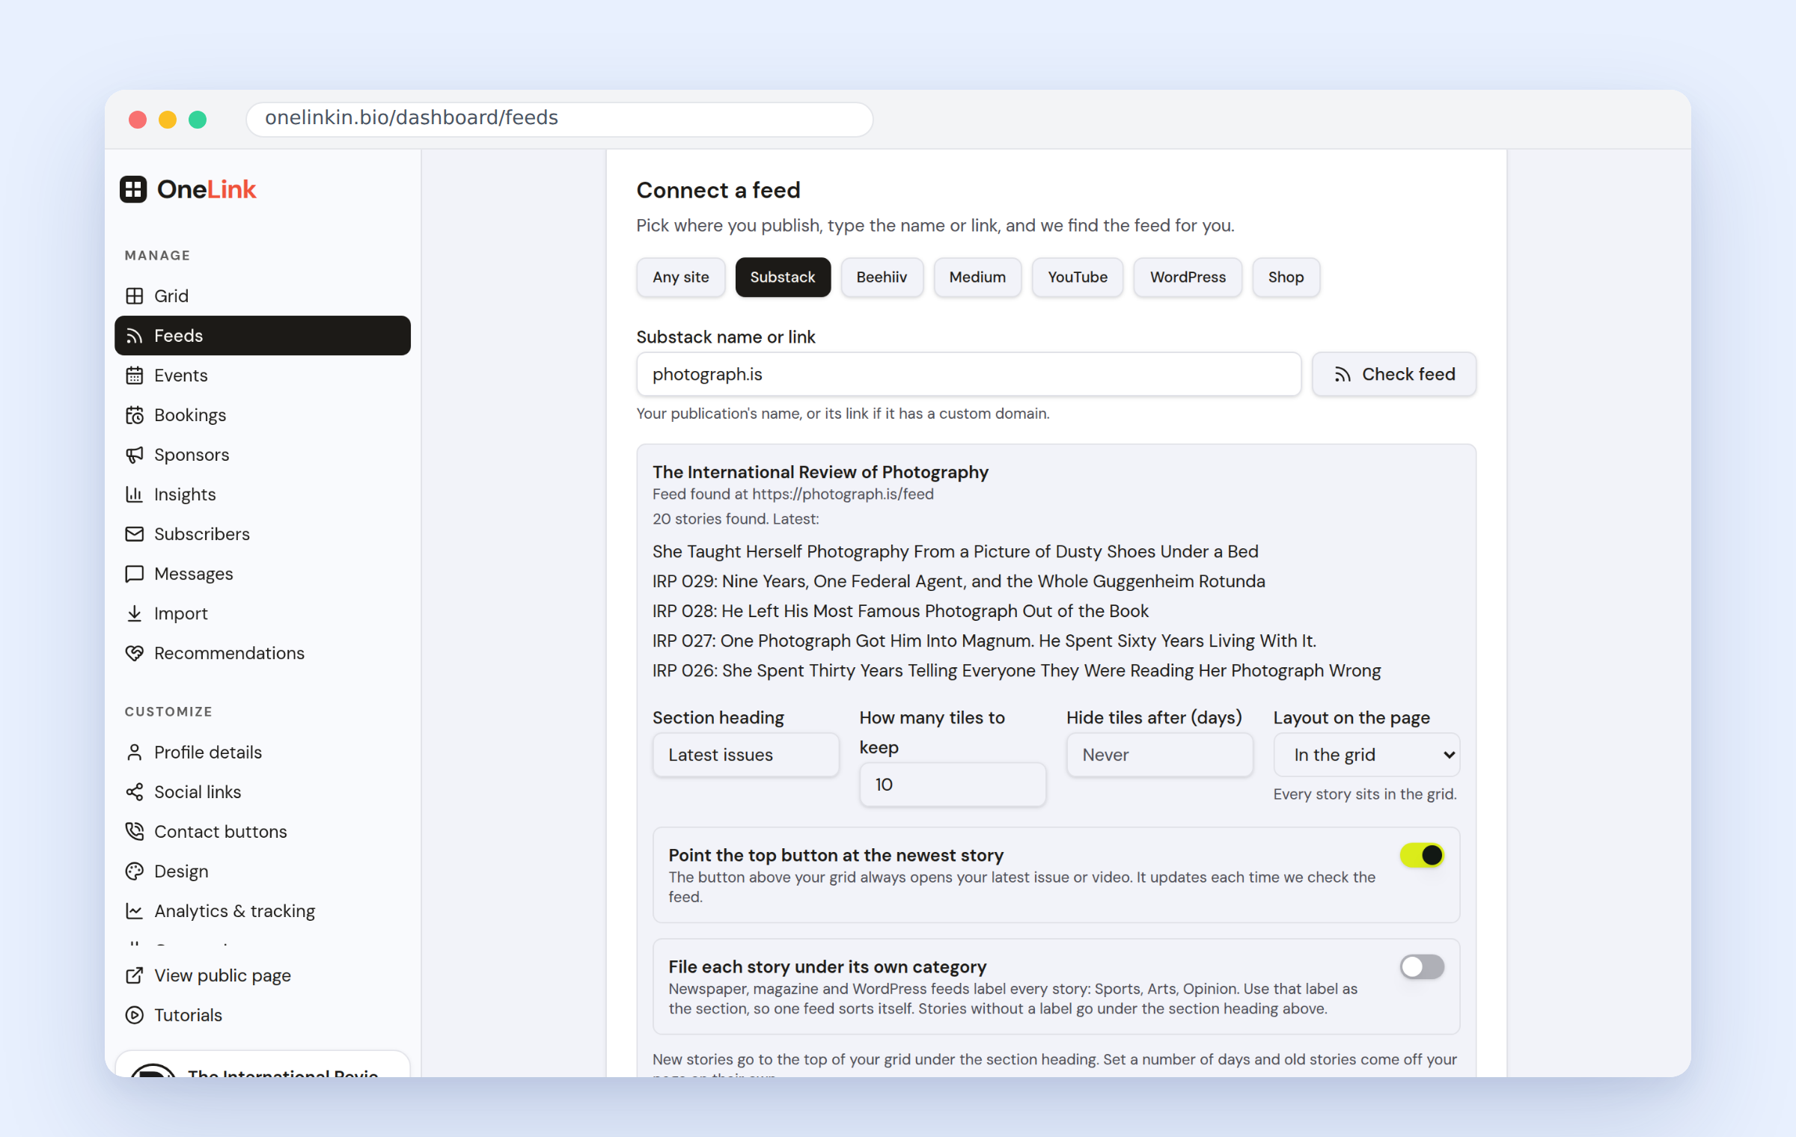Screen dimensions: 1796x1137
Task: Click the Section heading input field
Action: [x=745, y=755]
